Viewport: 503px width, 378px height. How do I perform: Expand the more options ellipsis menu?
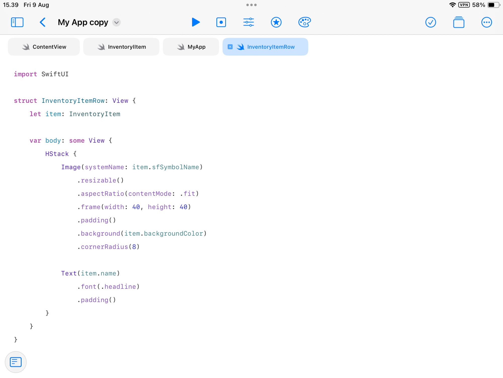point(486,22)
